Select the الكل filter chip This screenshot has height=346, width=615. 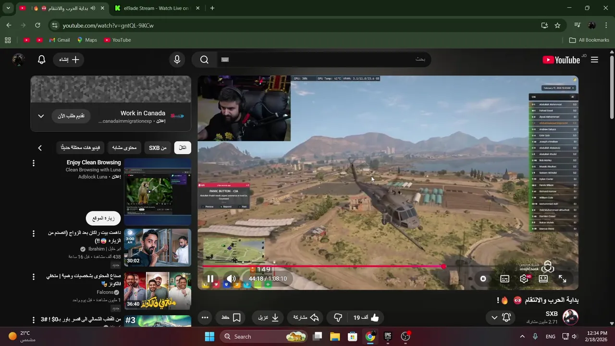[x=183, y=148]
